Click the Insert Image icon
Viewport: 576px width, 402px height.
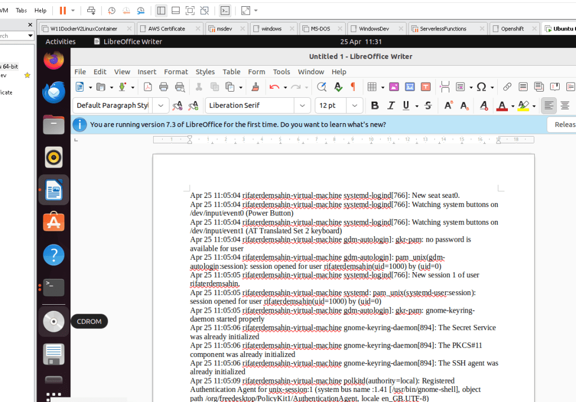coord(394,87)
